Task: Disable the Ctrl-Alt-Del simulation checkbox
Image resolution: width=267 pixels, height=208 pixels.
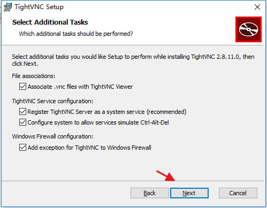Action: click(x=22, y=122)
